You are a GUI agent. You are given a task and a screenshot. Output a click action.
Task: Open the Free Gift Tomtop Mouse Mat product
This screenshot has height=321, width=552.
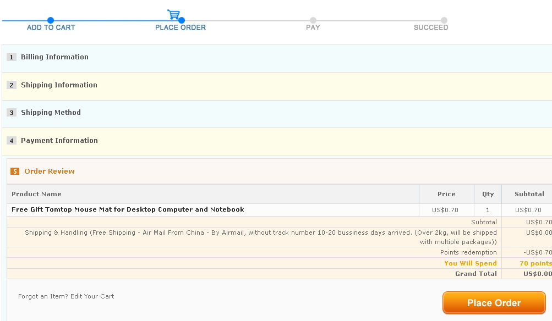coord(128,209)
